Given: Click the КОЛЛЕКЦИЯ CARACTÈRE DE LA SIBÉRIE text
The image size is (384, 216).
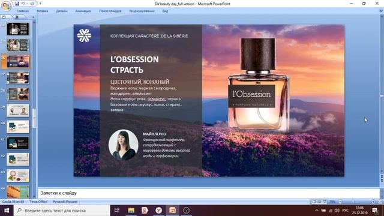Looking at the screenshot, I should 149,36.
